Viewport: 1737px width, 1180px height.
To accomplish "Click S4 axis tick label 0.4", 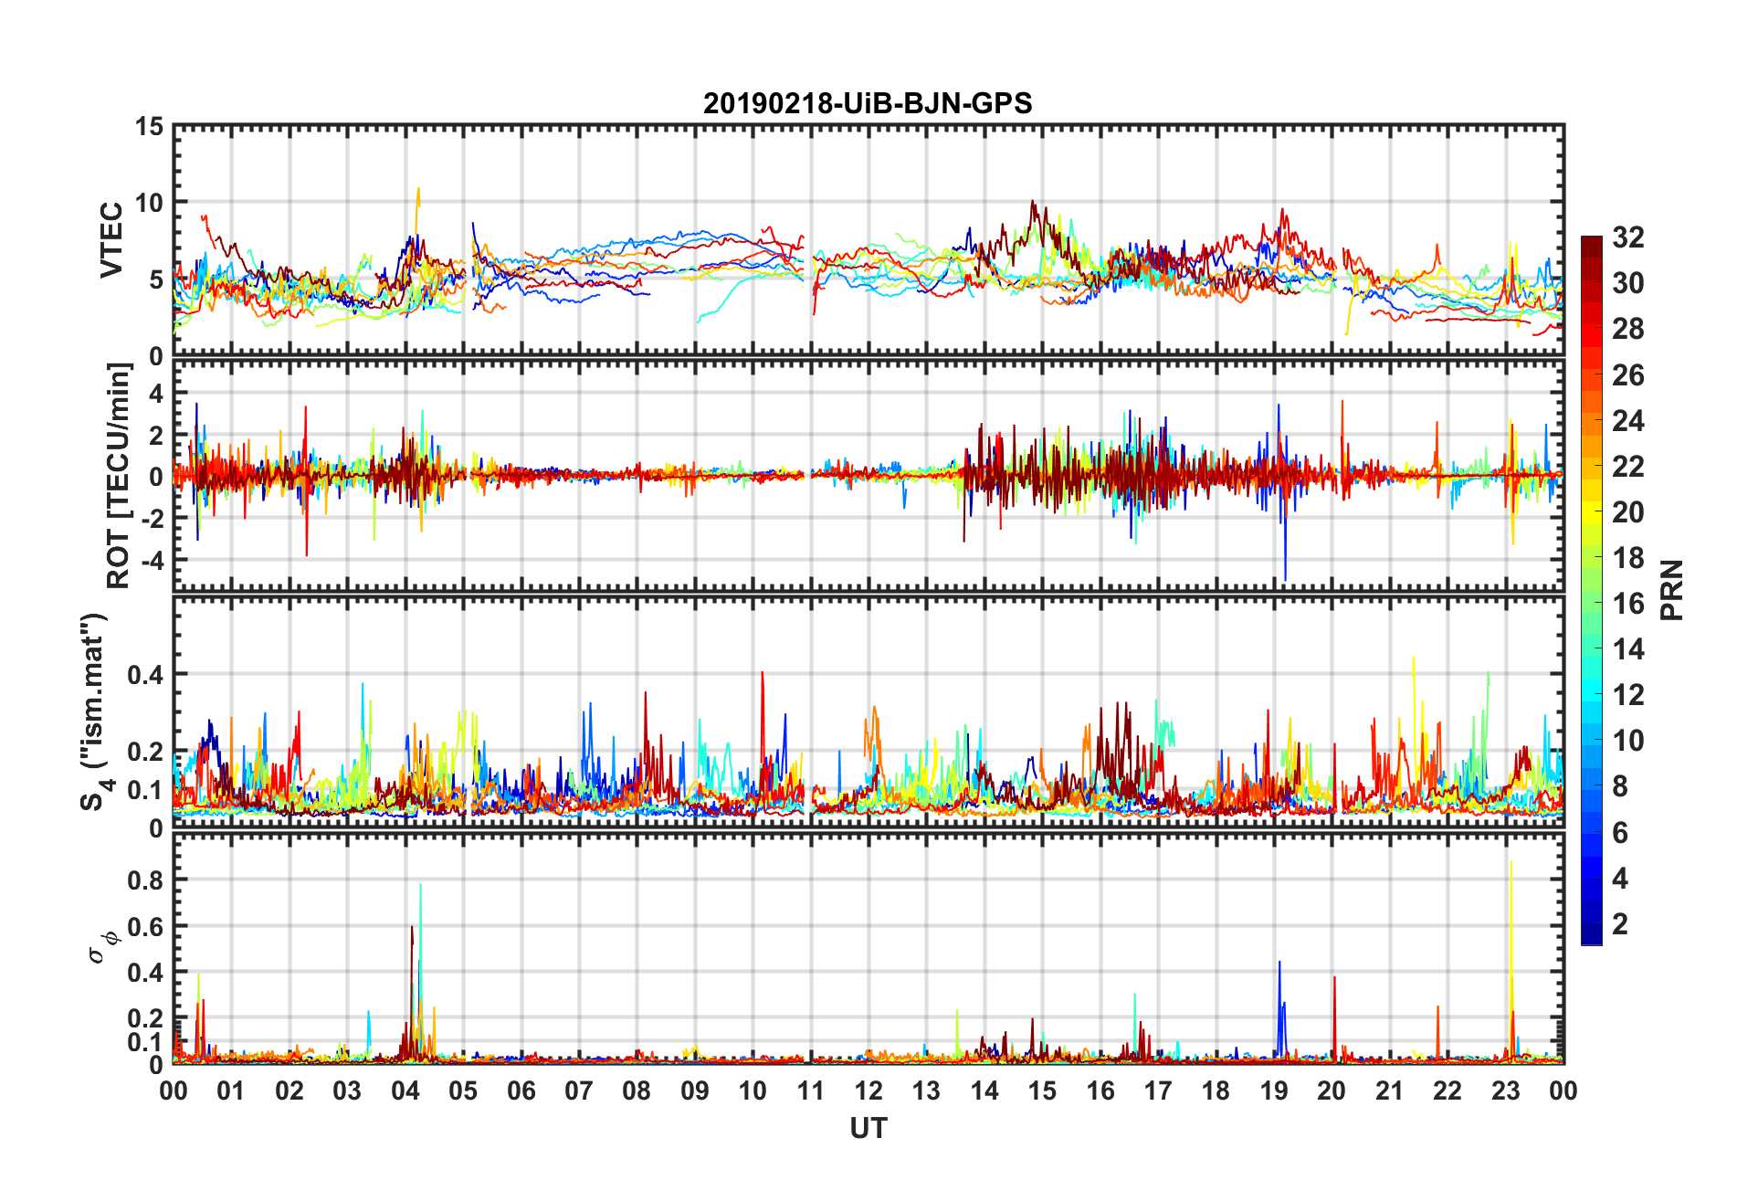I will pyautogui.click(x=145, y=675).
